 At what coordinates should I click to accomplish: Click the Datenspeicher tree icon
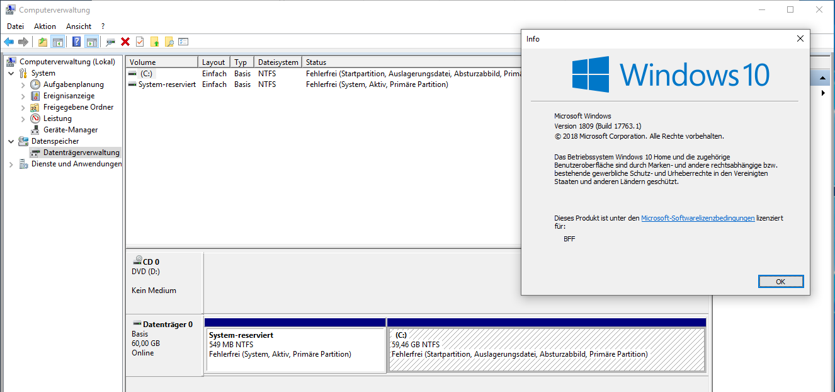pyautogui.click(x=23, y=141)
